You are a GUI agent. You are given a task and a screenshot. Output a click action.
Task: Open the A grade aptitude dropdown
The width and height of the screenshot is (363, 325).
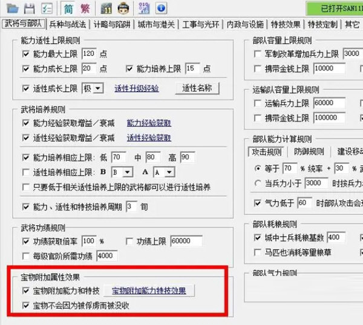click(169, 172)
